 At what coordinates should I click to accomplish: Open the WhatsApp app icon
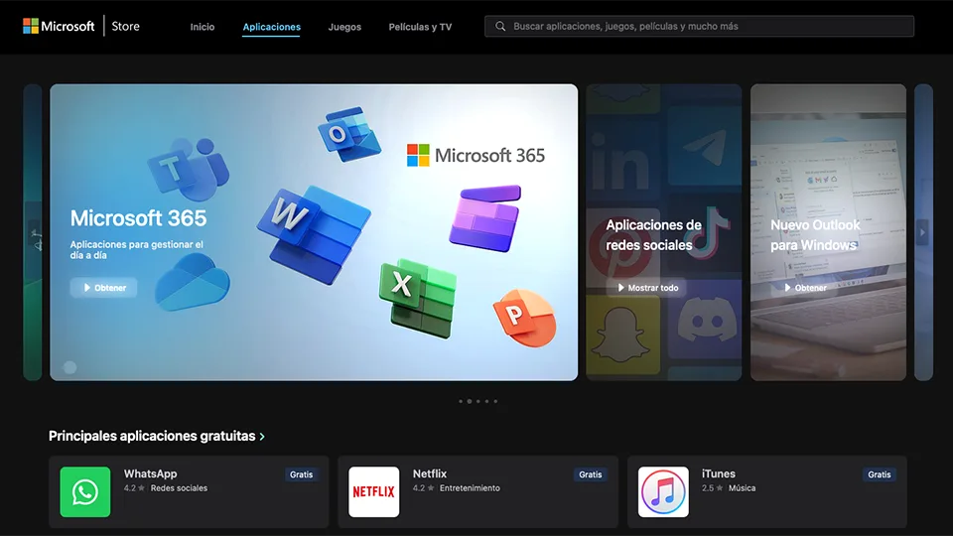point(85,491)
